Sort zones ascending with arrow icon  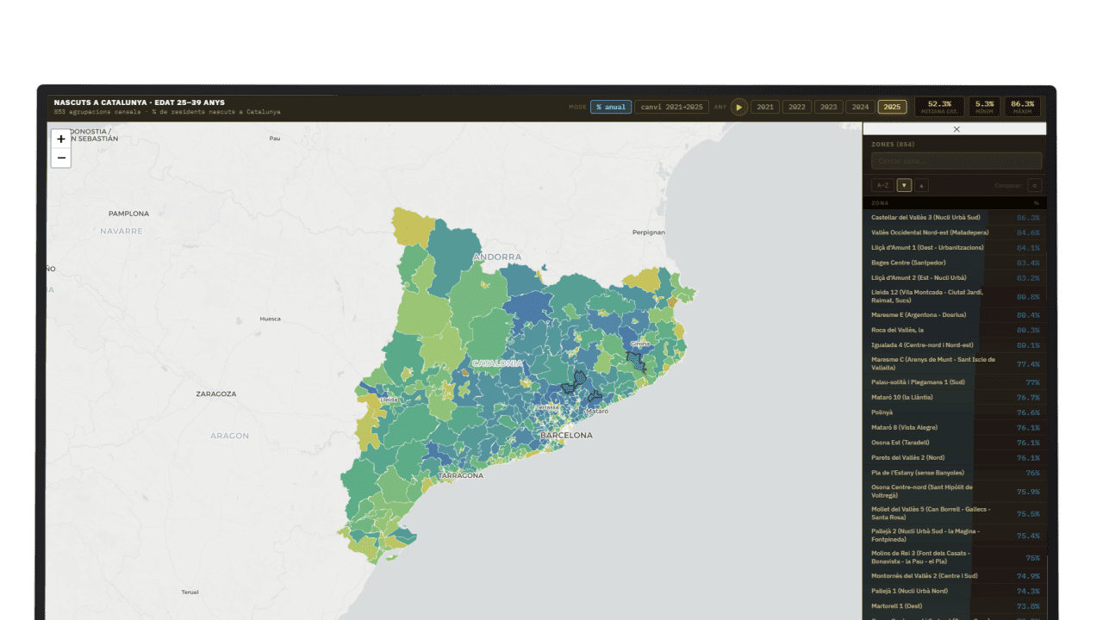(x=921, y=184)
